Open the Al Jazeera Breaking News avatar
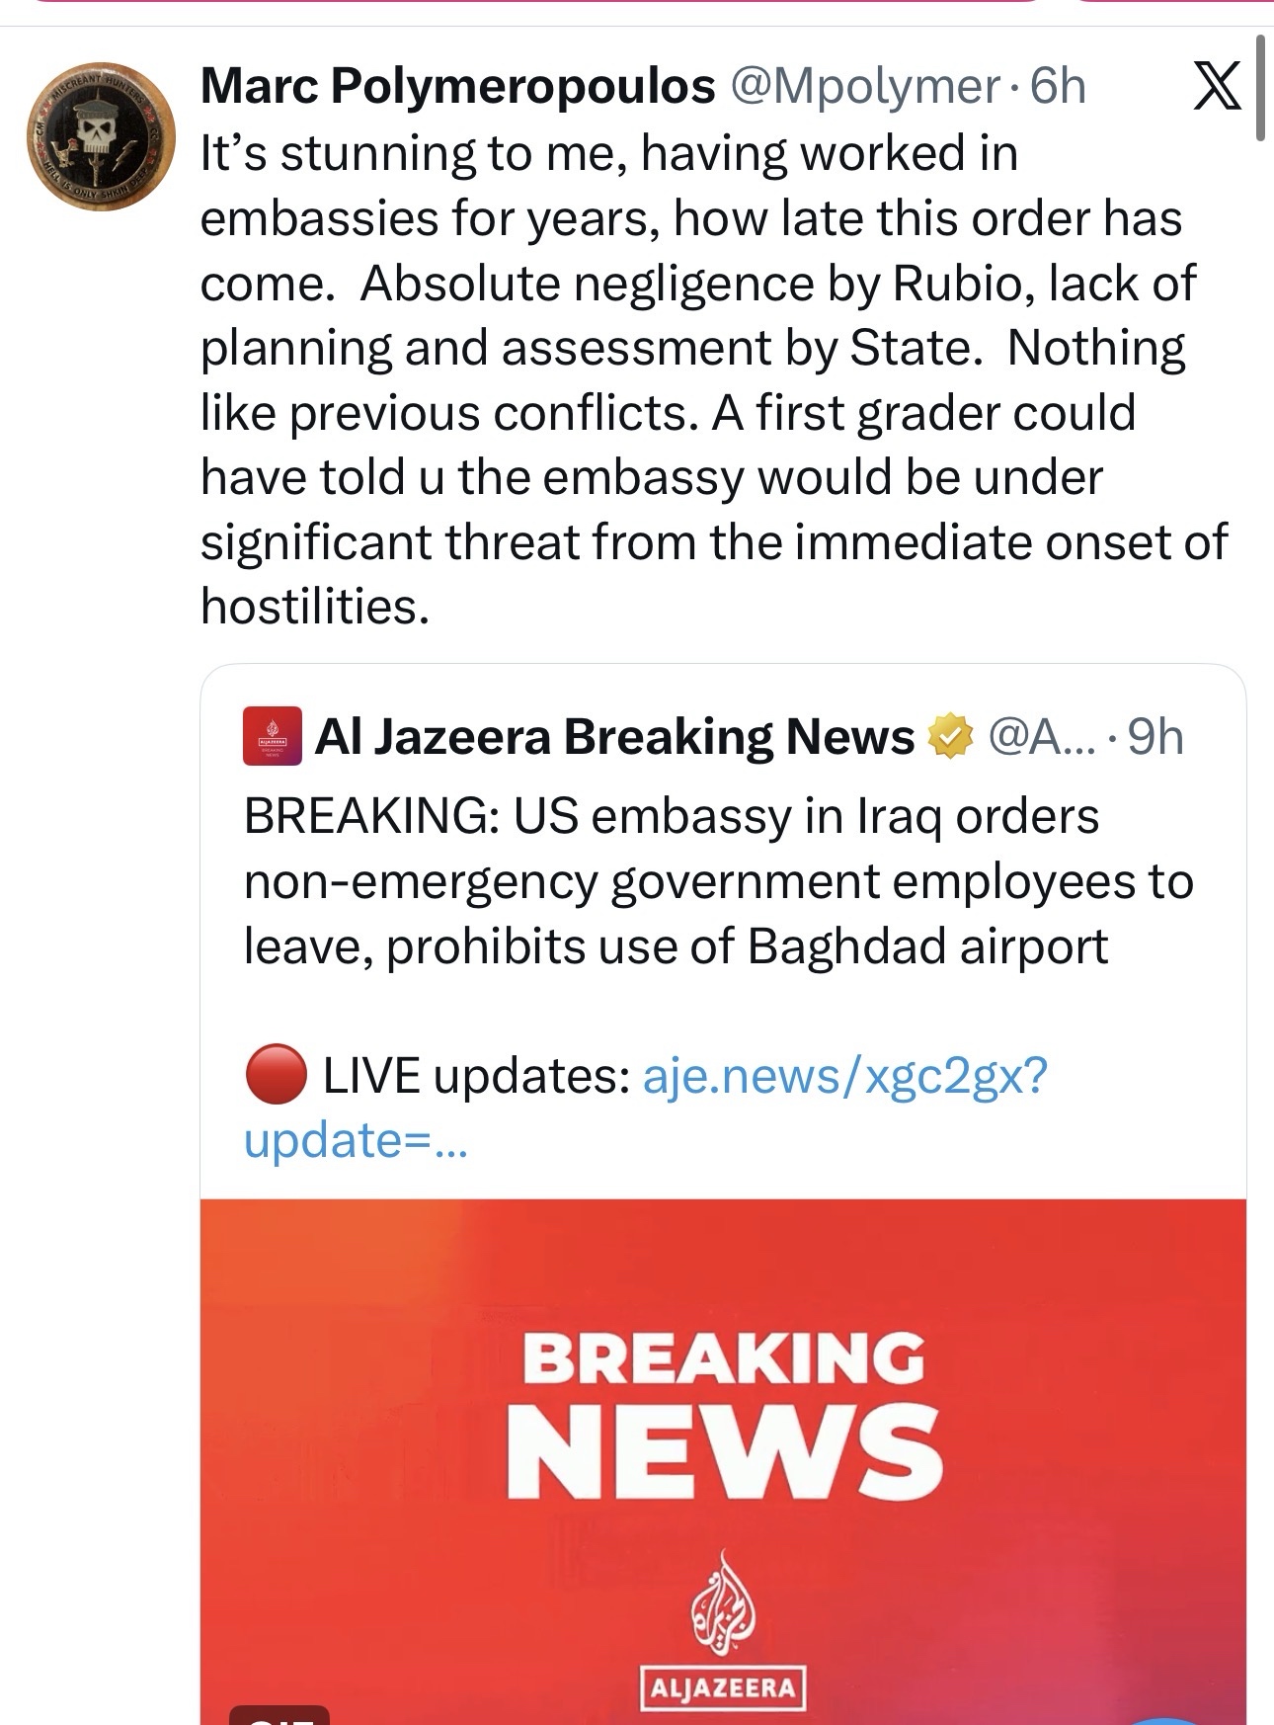Screen dimensions: 1274x1725 tap(272, 736)
